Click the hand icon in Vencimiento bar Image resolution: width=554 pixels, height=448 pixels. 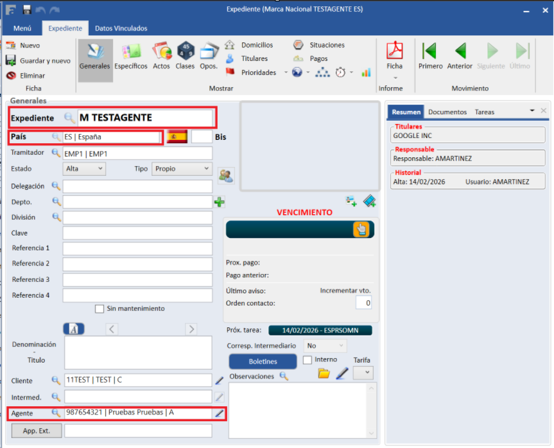[x=361, y=230]
